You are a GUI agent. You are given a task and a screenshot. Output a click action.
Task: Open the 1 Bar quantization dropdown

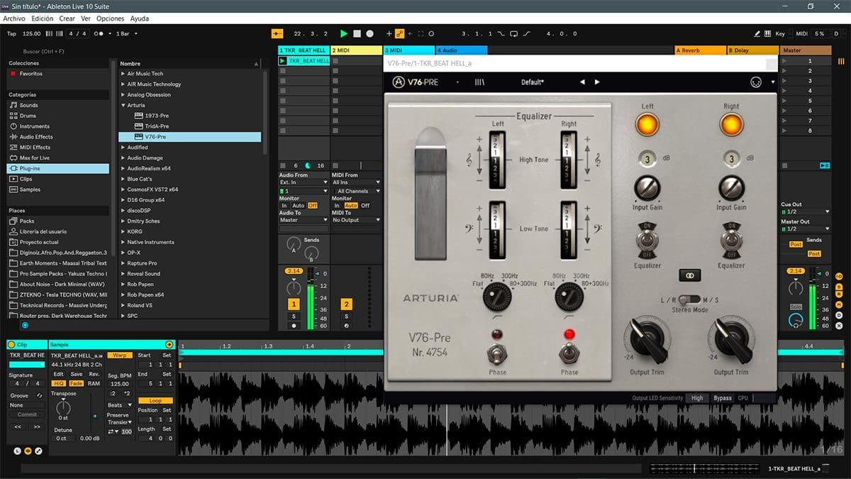point(126,33)
